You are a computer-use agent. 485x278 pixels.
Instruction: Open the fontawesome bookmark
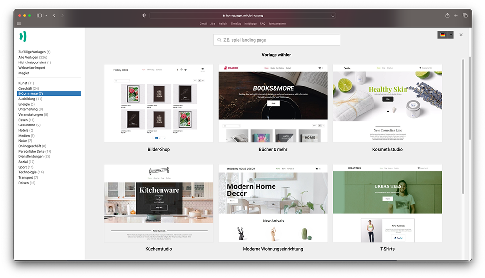click(277, 23)
